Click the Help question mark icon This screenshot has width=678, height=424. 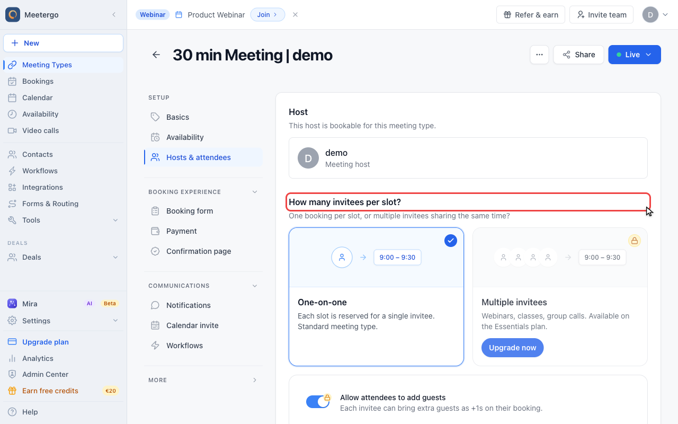tap(12, 412)
